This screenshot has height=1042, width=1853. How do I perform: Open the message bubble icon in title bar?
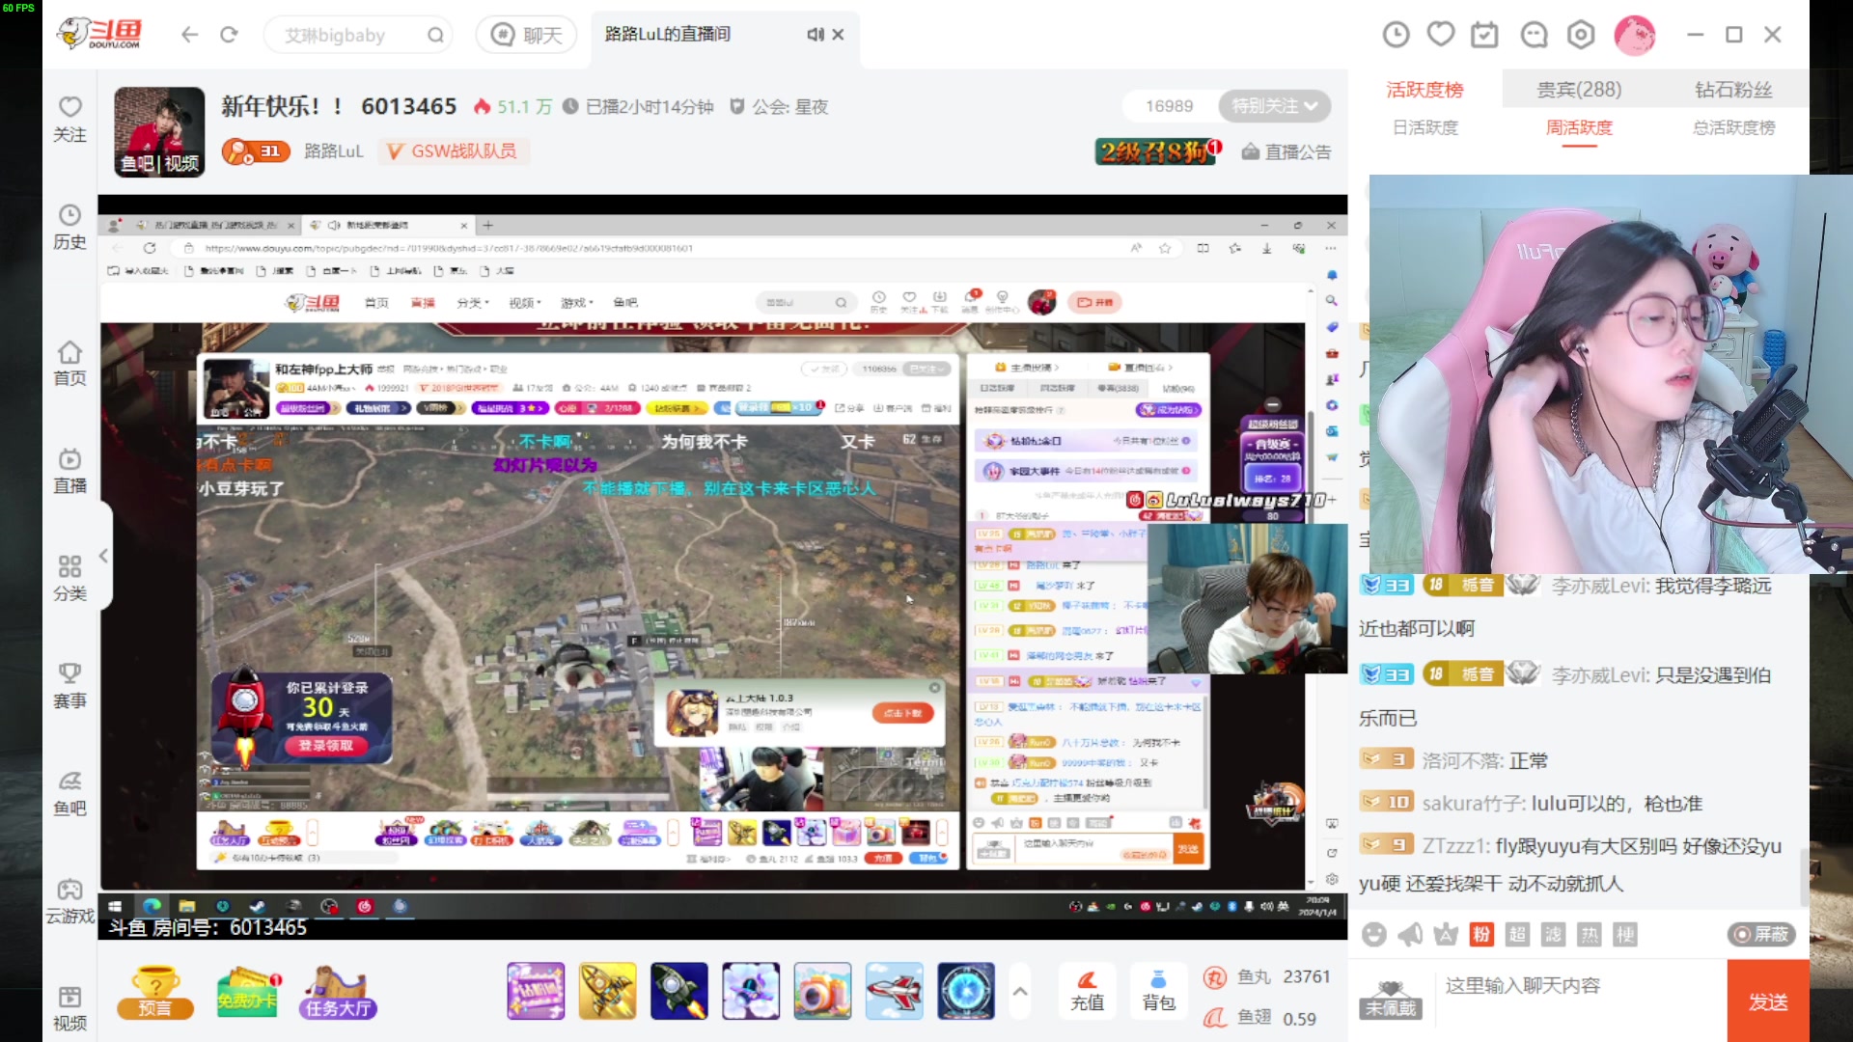tap(1534, 35)
